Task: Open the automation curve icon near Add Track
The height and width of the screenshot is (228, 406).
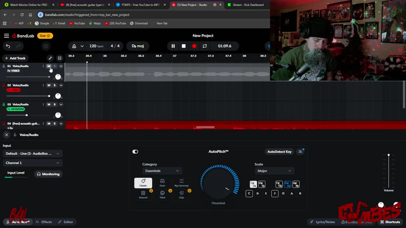Action: click(50, 58)
